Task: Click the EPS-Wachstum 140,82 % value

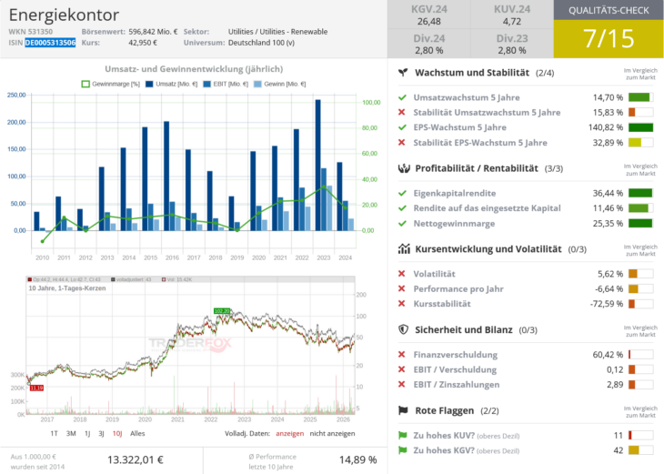Action: 606,127
